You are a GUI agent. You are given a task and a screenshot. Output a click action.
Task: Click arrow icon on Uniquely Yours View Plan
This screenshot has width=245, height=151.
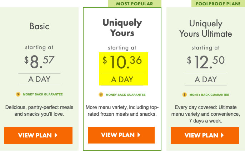coord(139,135)
